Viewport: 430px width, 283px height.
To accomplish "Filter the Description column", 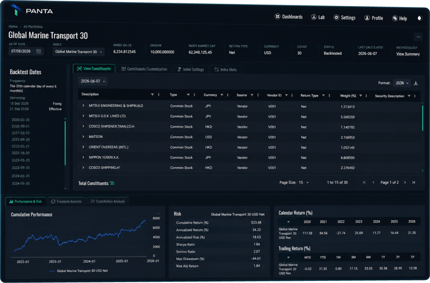I will (x=152, y=94).
